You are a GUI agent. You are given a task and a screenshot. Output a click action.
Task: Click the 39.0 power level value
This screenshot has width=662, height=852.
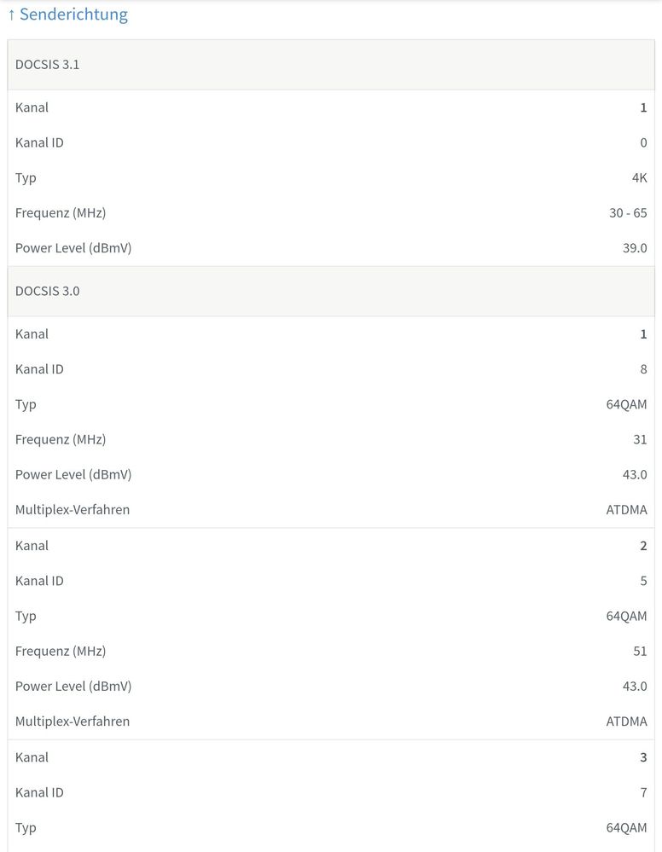634,248
